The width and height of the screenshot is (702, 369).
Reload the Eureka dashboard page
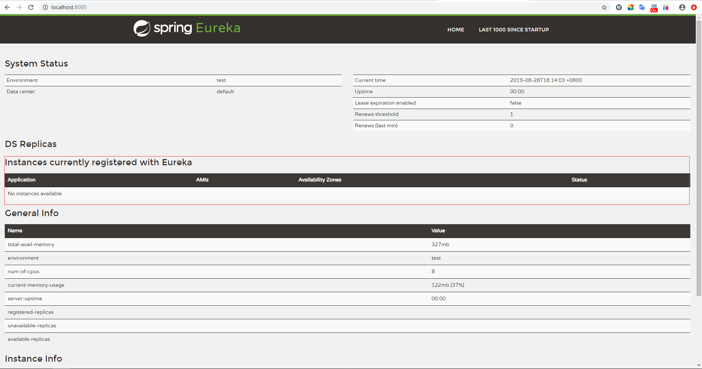[x=31, y=7]
